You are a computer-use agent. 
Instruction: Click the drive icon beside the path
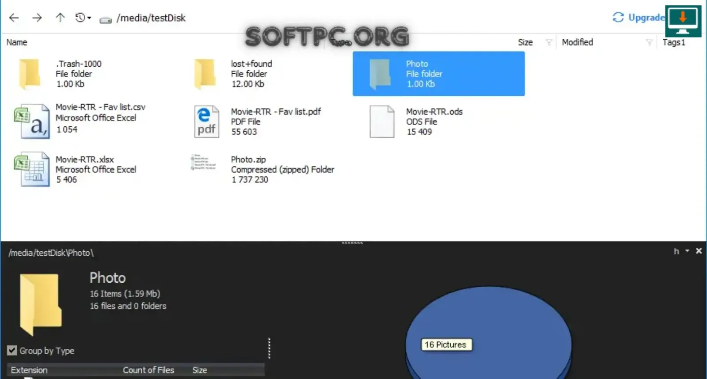106,19
